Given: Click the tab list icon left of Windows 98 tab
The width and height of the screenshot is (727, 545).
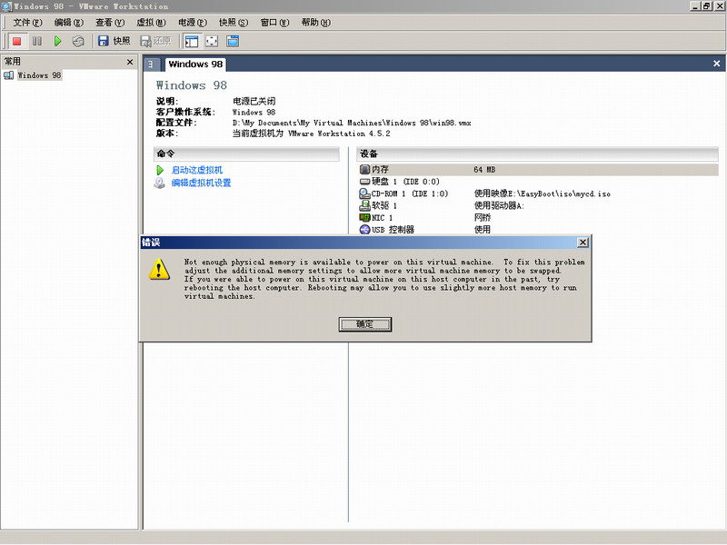Looking at the screenshot, I should pyautogui.click(x=151, y=64).
